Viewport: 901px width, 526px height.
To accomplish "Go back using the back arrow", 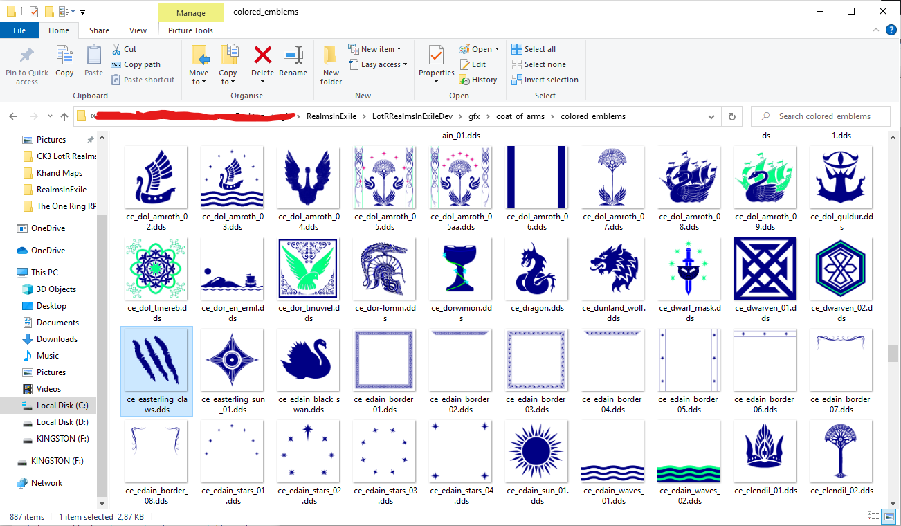I will [x=14, y=116].
